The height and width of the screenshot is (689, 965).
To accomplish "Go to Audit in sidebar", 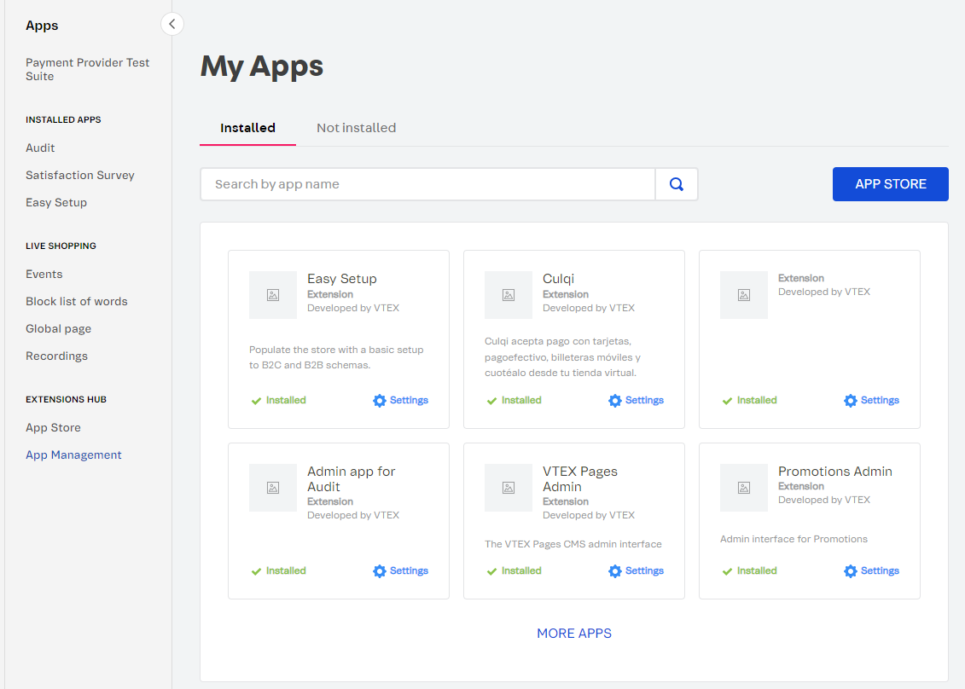I will pos(40,148).
